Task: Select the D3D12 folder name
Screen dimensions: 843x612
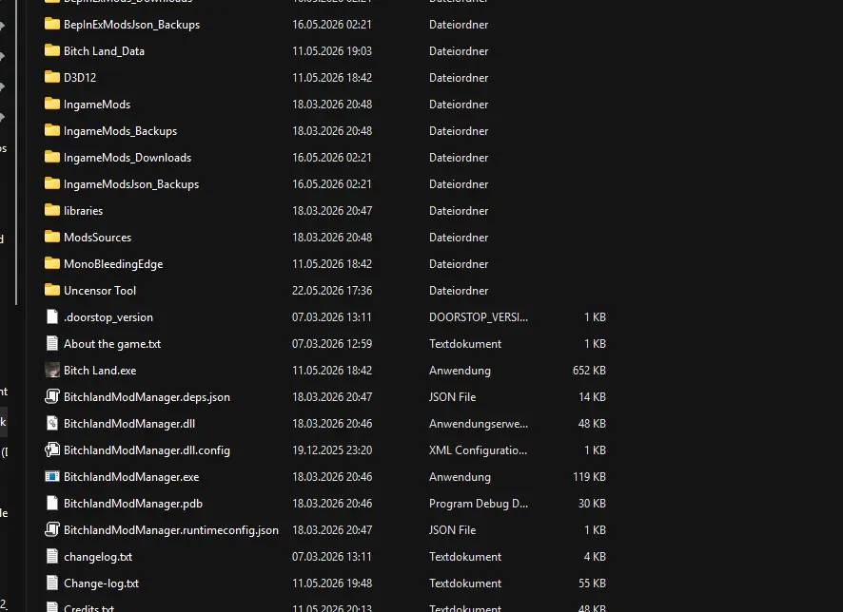Action: click(80, 77)
